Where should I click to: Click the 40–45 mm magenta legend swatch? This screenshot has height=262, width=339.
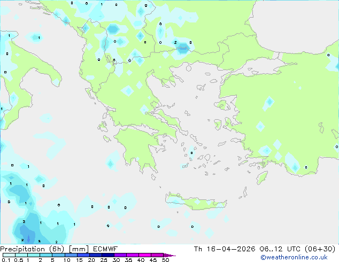point(145,255)
